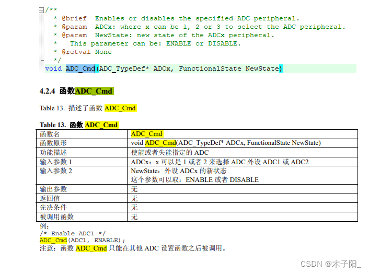Collapse the comment block fold marker
Viewport: 369px width, 273px height.
tap(41, 10)
